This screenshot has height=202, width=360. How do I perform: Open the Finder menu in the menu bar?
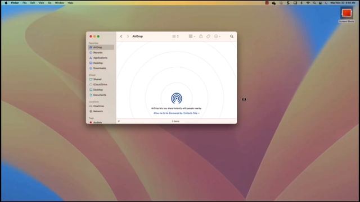click(x=15, y=3)
